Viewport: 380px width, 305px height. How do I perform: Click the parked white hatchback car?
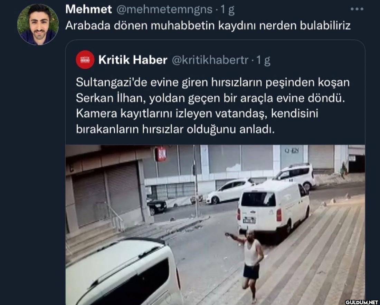click(x=229, y=191)
